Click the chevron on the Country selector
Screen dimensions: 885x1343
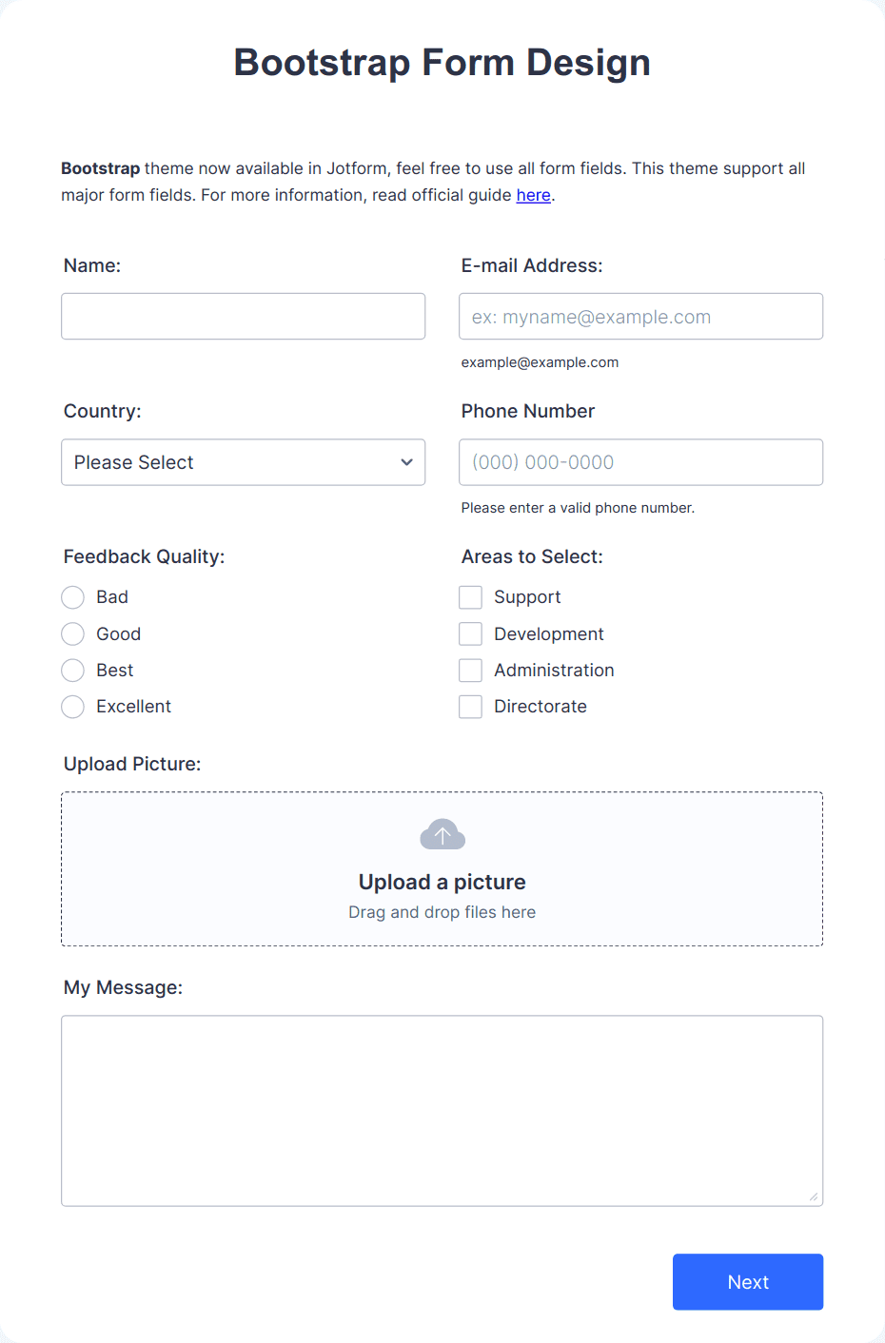pos(408,462)
